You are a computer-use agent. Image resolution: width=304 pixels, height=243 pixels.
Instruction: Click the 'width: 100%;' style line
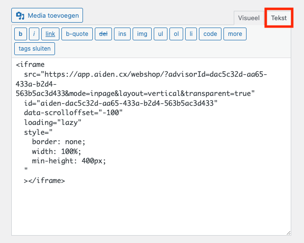(56, 152)
